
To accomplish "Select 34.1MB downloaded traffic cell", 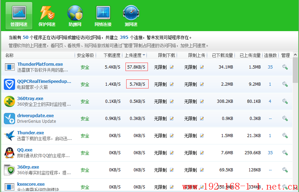I will pos(226,67).
